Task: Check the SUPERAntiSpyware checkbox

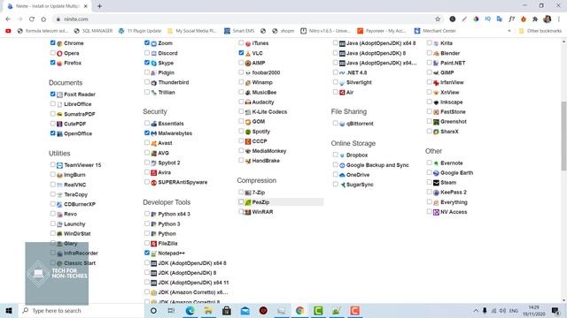Action: tap(147, 182)
